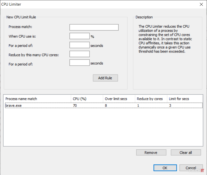Screen dimensions: 207x175
Task: Remove the selected rule with Remove button
Action: [151, 152]
